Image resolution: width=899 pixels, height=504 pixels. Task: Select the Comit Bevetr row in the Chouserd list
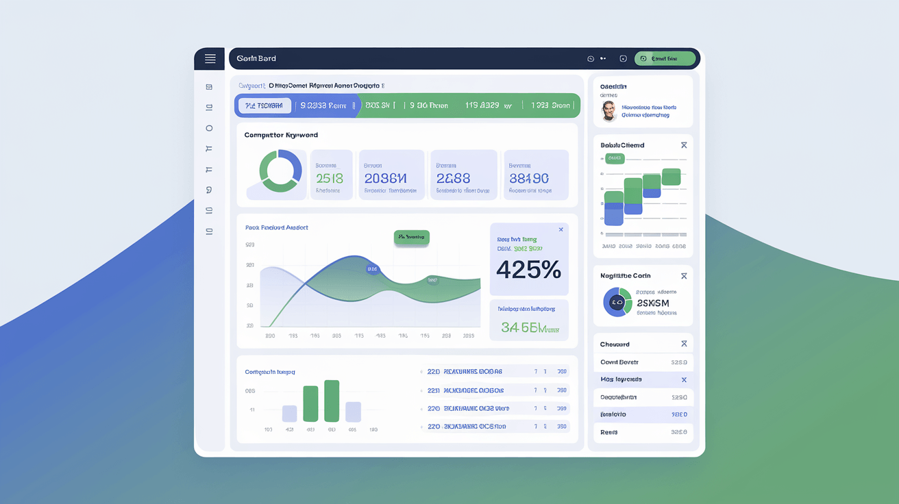pos(643,362)
